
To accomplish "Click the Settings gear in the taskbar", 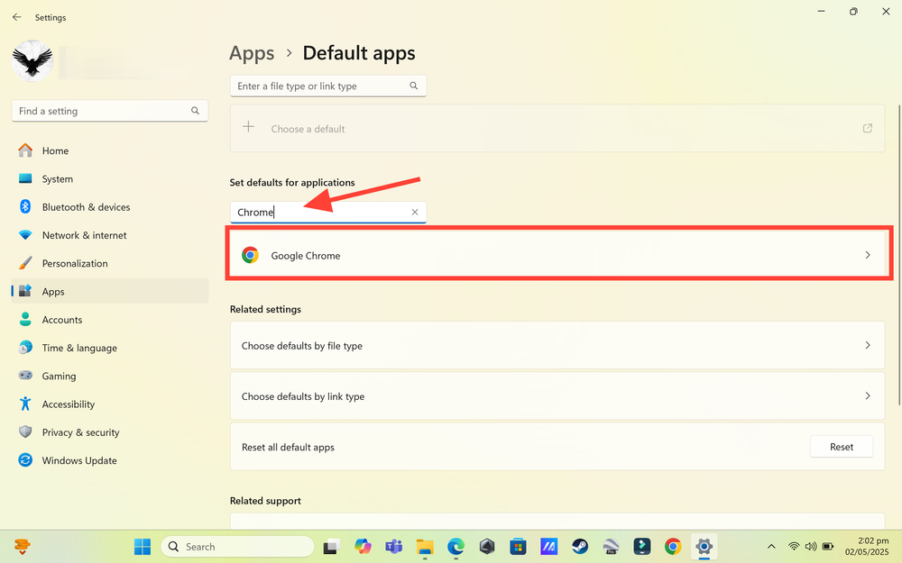I will click(704, 547).
